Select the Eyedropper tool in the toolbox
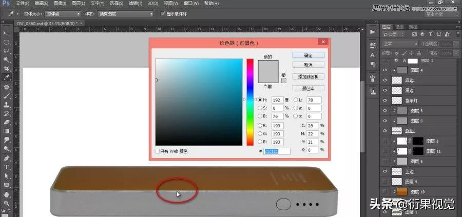The image size is (462, 217). (6, 78)
